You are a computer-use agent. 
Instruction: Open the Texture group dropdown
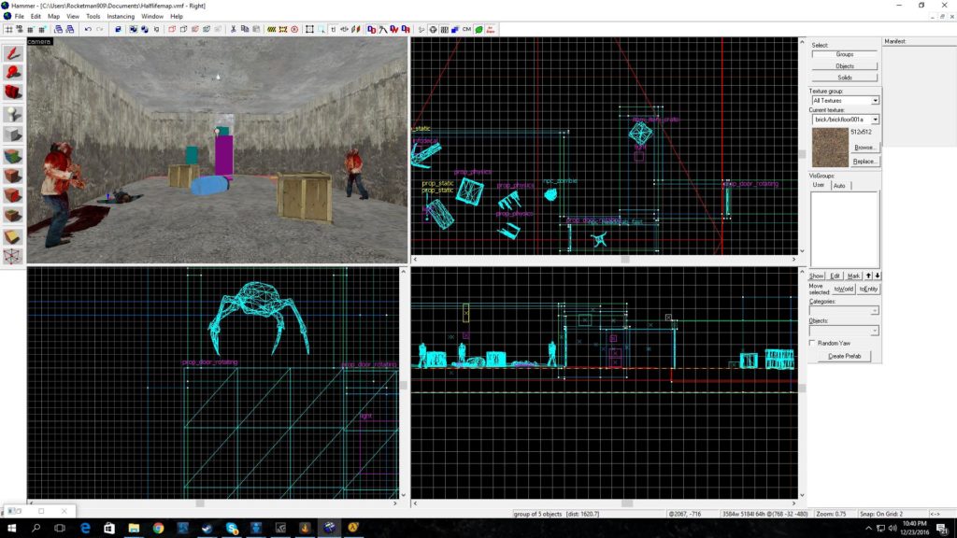pos(875,101)
